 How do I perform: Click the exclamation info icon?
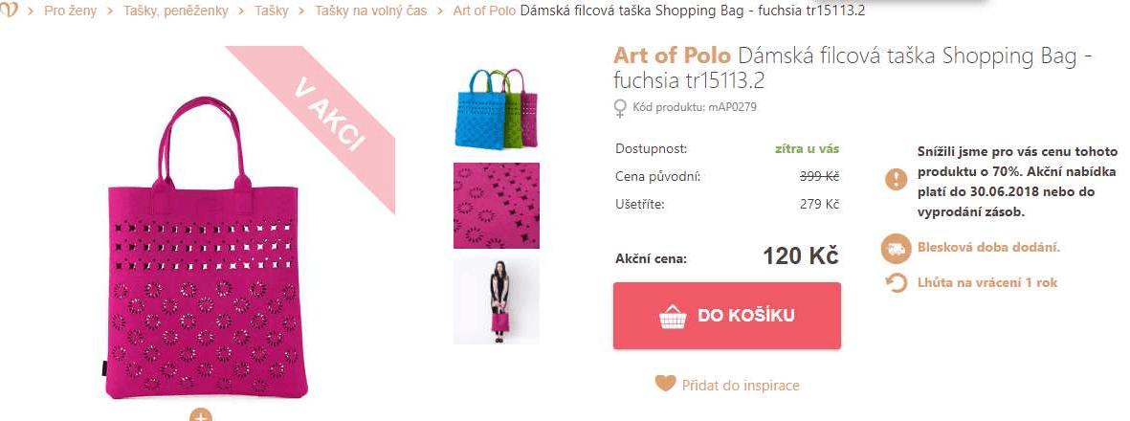tap(896, 179)
